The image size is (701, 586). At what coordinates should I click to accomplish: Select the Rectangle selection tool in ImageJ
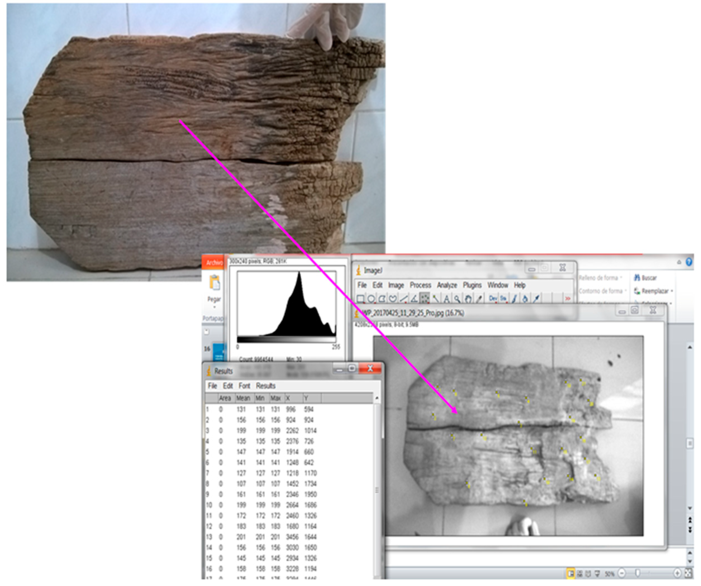pyautogui.click(x=361, y=299)
